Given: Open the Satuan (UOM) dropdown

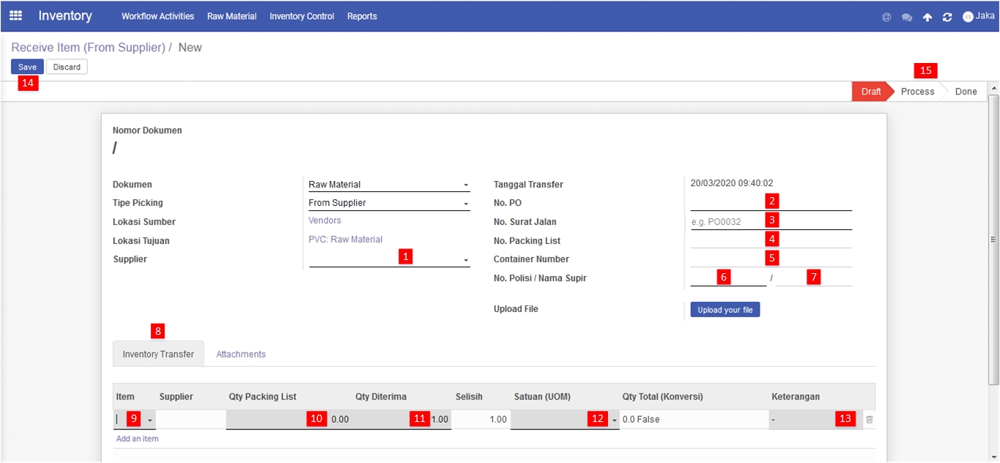Looking at the screenshot, I should click(615, 420).
